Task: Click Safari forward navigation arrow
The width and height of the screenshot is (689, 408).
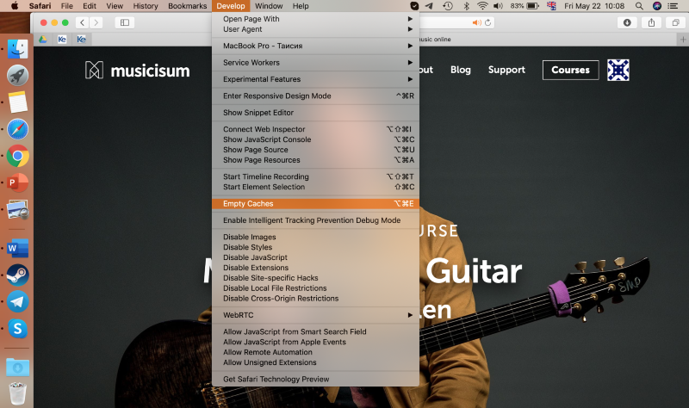Action: click(96, 22)
